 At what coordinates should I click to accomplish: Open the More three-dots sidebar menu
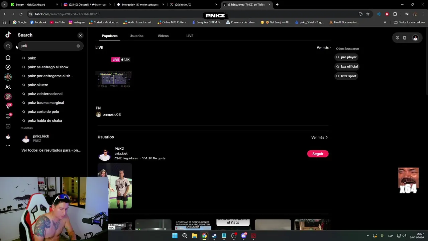8,145
